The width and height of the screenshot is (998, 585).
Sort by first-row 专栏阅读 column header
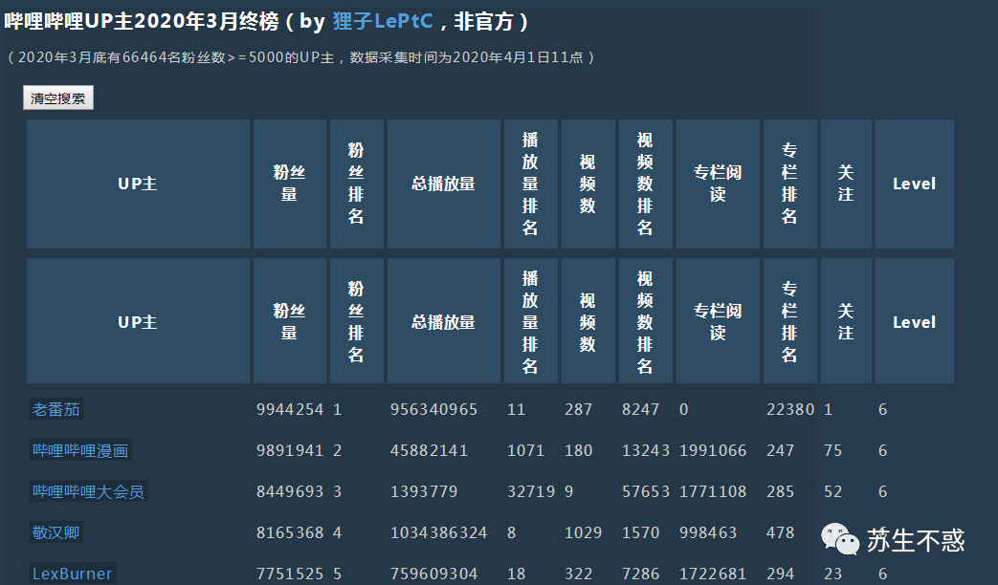click(x=718, y=184)
